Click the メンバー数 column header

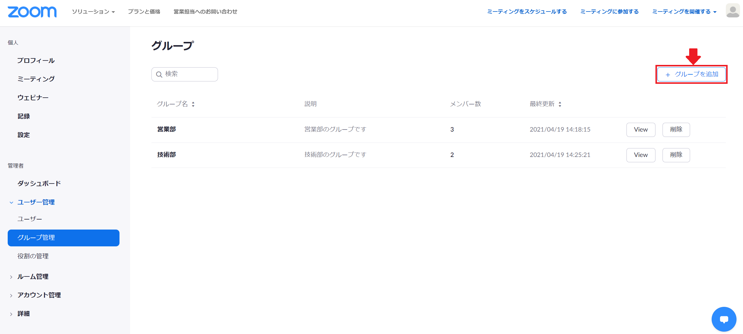(x=466, y=104)
